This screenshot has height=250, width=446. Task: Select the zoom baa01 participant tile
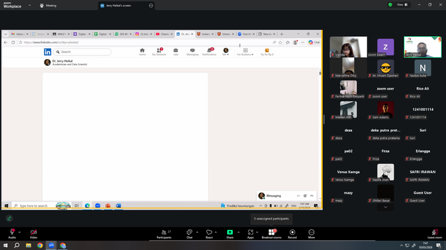click(x=385, y=47)
